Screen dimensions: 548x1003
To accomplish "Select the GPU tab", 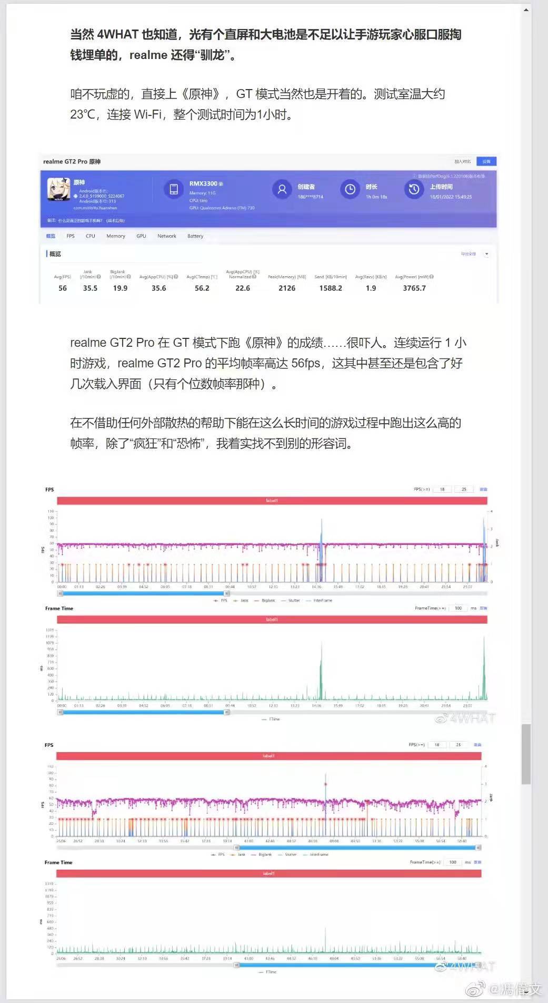I will click(x=141, y=236).
